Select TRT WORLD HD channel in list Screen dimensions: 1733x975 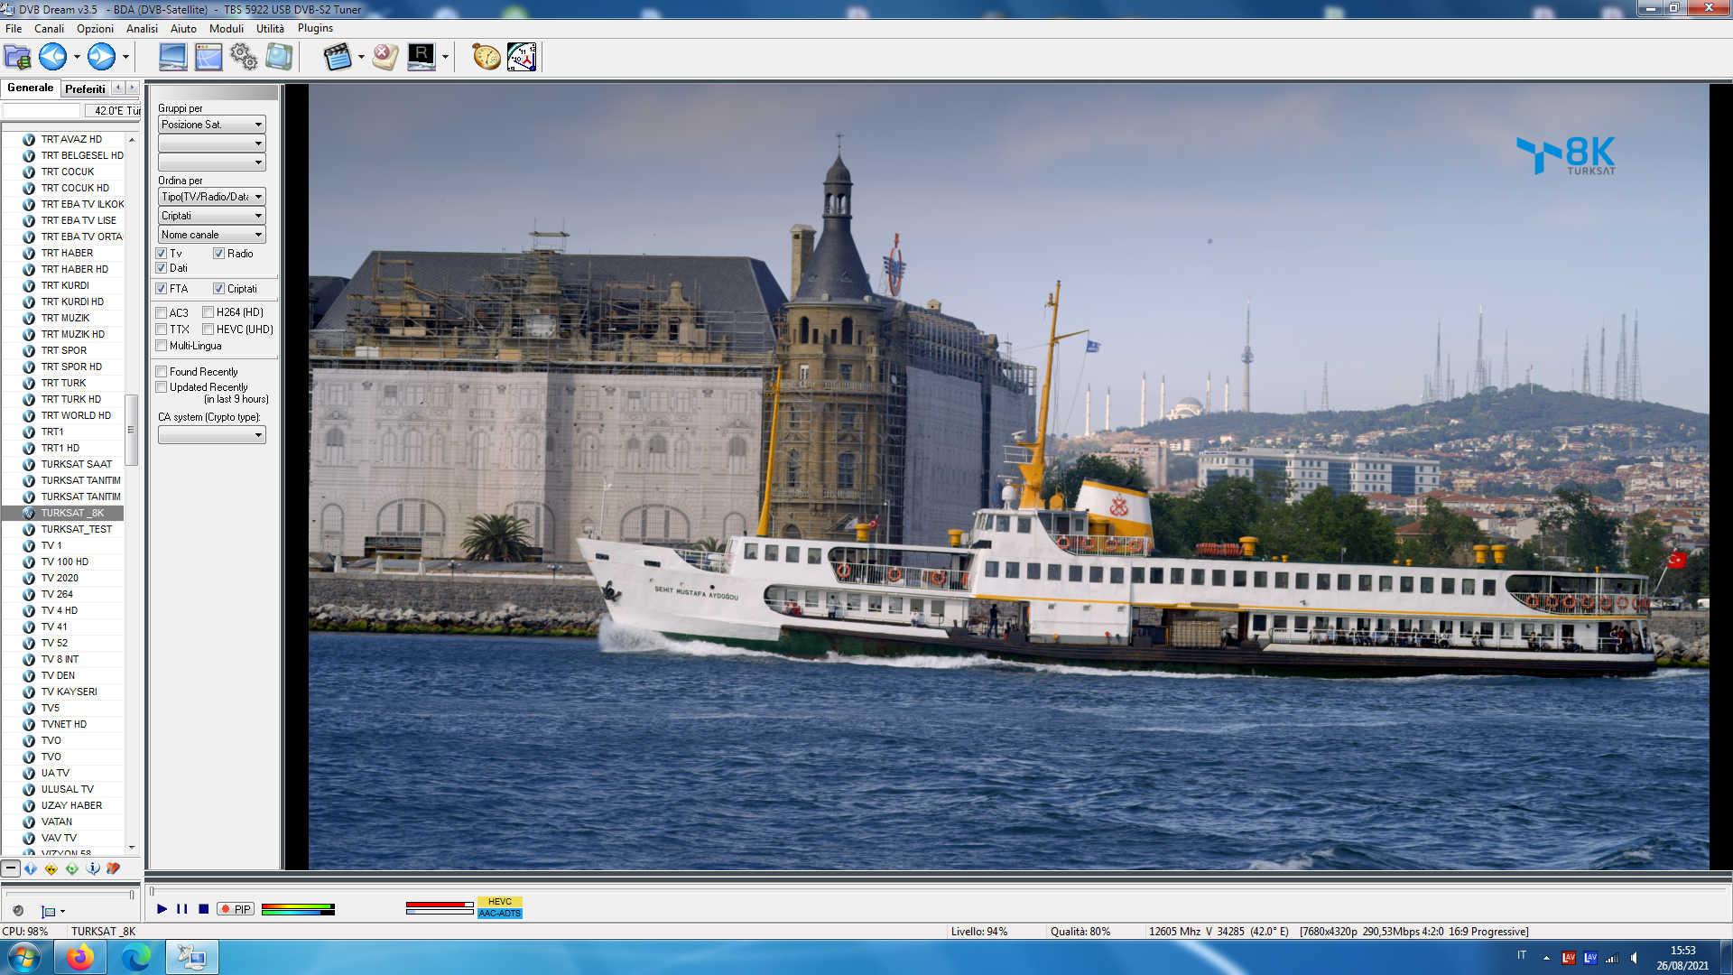pyautogui.click(x=76, y=415)
